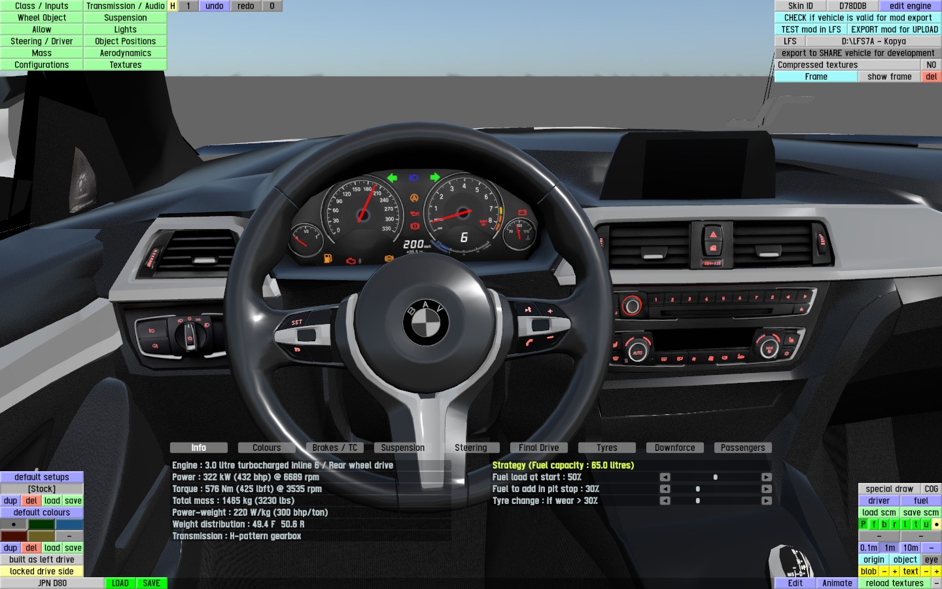
Task: Adjust the Fuel load at start slider
Action: [716, 477]
